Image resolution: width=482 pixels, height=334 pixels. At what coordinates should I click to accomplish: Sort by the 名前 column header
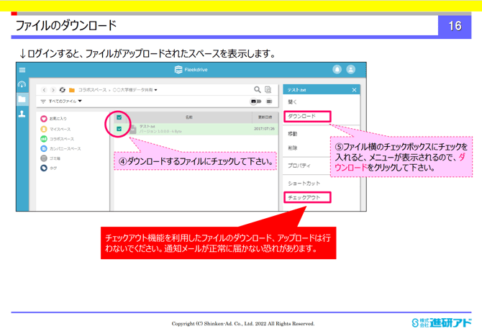(189, 117)
